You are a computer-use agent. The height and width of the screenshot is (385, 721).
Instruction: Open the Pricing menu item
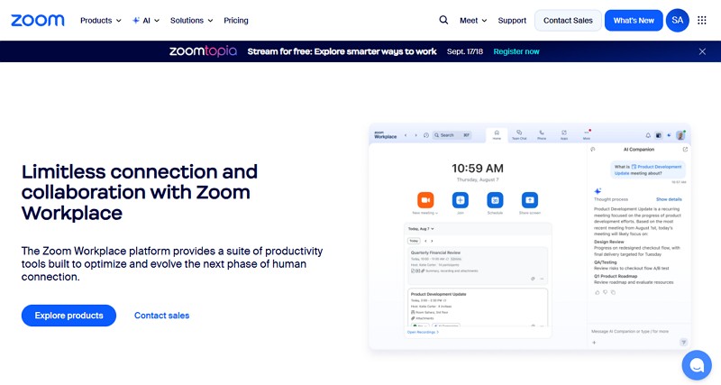[x=236, y=20]
